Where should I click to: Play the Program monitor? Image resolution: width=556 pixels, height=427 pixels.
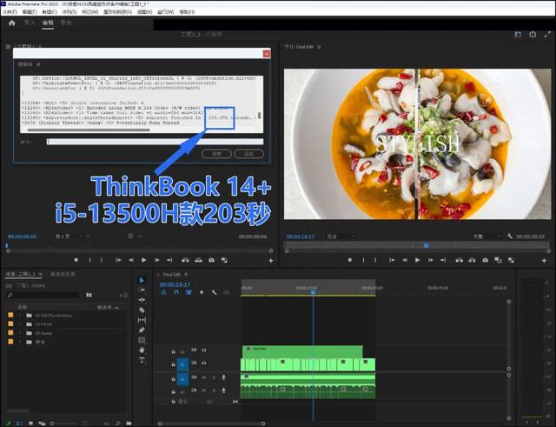pyautogui.click(x=417, y=260)
